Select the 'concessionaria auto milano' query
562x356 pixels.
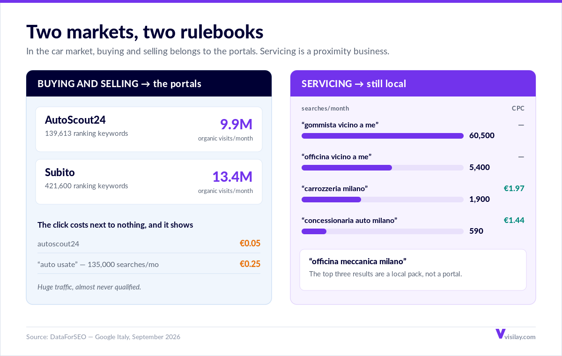349,221
